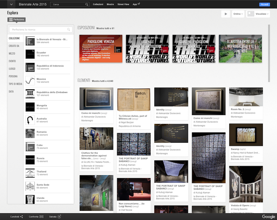This screenshot has height=220, width=277.
Task: Click the Irlanda collection icon
Action: click(x=30, y=200)
